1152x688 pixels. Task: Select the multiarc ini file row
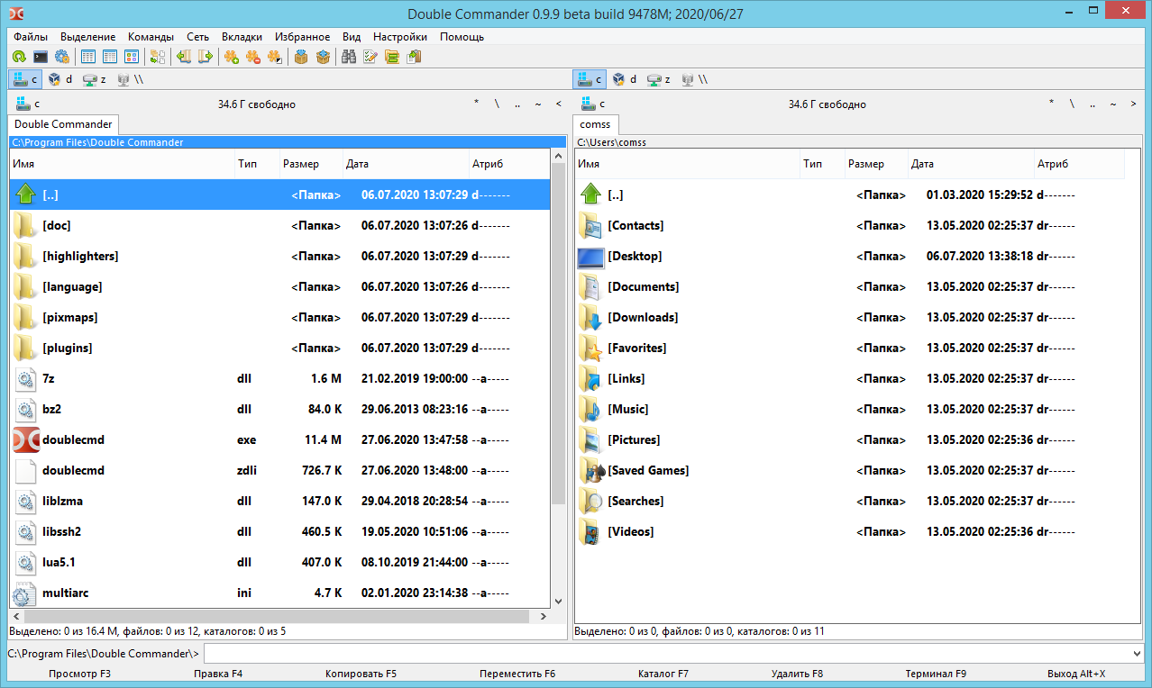coord(279,593)
